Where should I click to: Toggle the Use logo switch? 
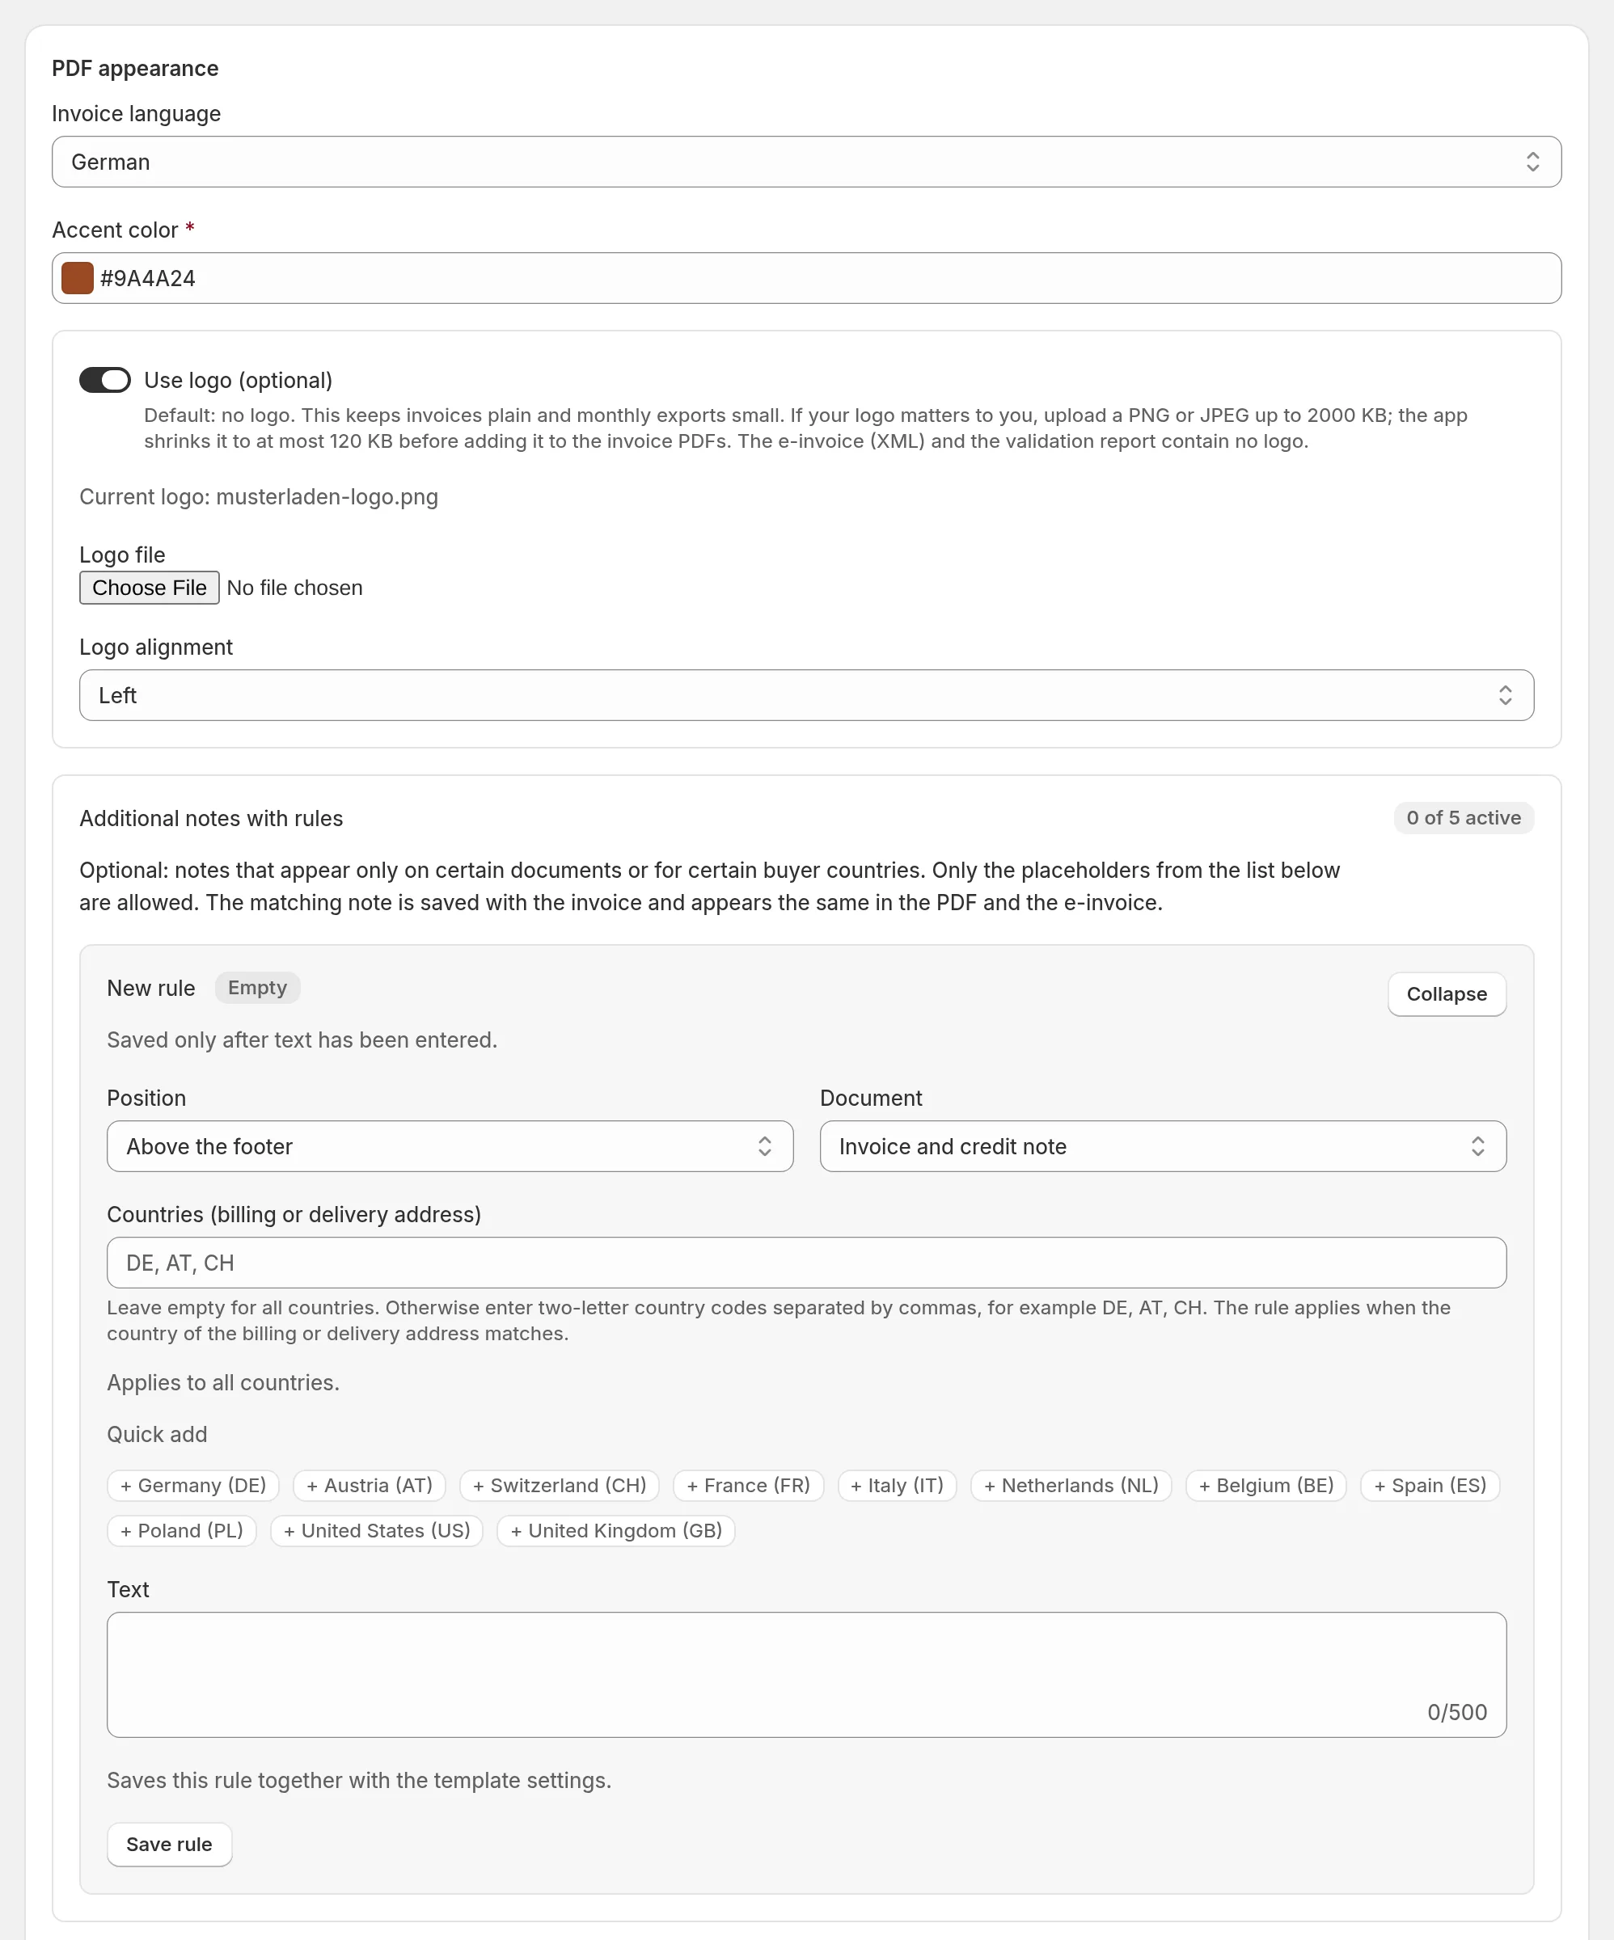pos(104,380)
